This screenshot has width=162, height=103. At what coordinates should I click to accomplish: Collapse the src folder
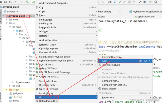coord(7,23)
